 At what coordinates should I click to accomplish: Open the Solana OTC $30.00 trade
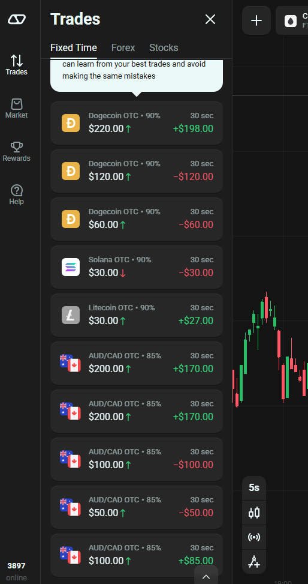click(137, 267)
